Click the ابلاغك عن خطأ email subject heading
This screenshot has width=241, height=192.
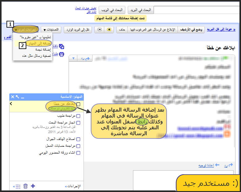[x=221, y=48]
